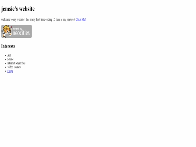Click the Video Games list item
This screenshot has width=196, height=147.
coord(14,67)
